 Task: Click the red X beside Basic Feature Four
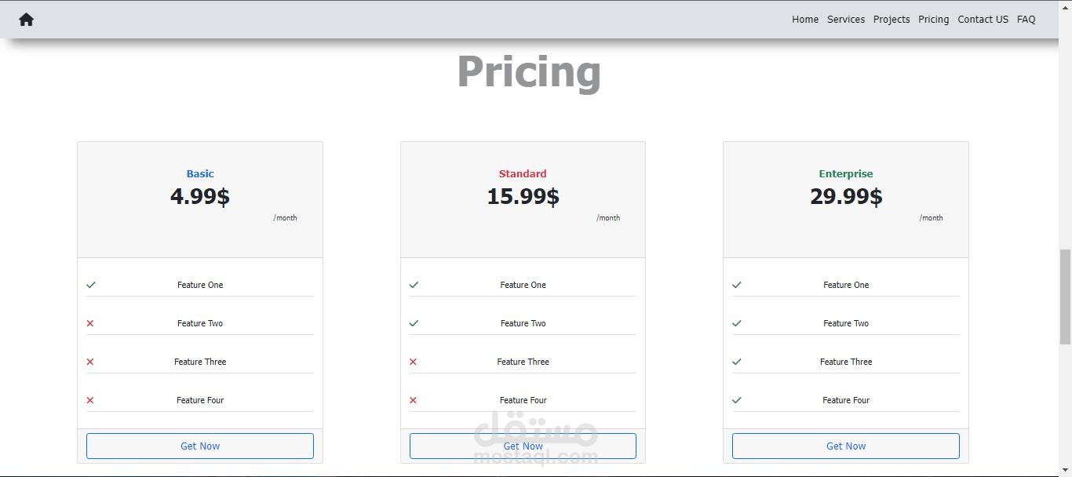pos(90,400)
